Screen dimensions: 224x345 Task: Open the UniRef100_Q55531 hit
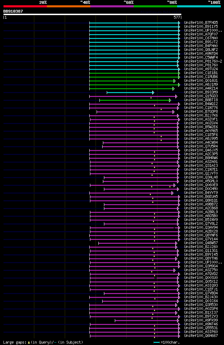tap(201, 328)
